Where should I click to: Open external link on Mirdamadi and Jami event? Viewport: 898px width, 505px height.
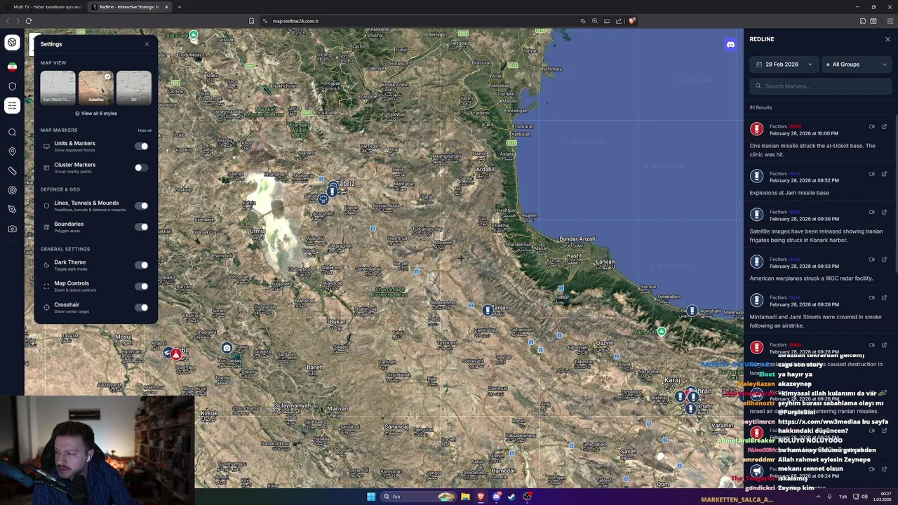[x=884, y=298]
